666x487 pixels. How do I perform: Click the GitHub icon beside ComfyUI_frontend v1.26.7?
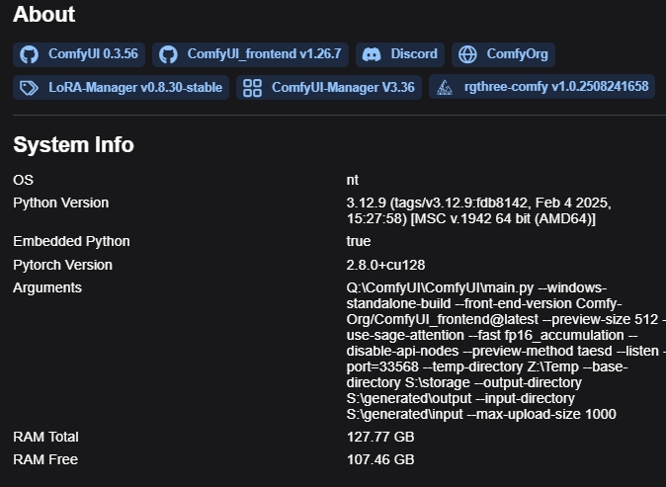click(x=168, y=54)
